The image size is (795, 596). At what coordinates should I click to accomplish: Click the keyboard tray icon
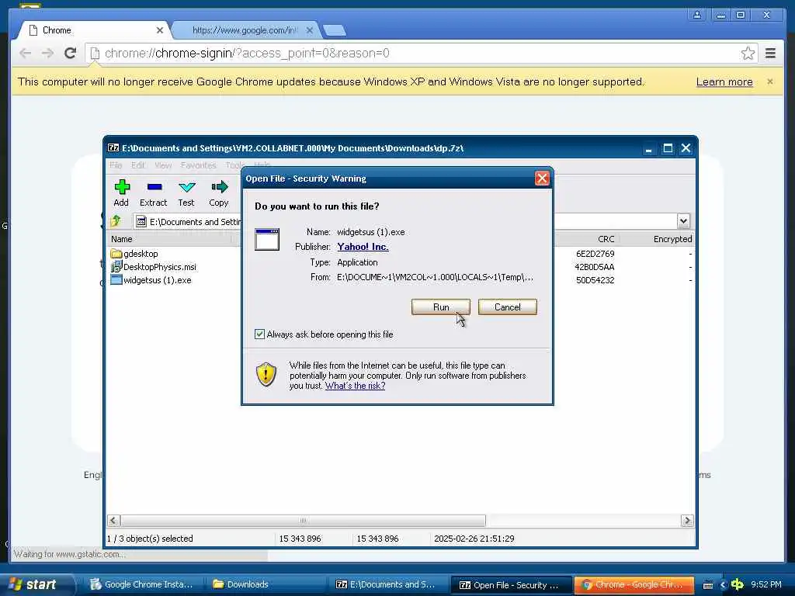tap(708, 585)
